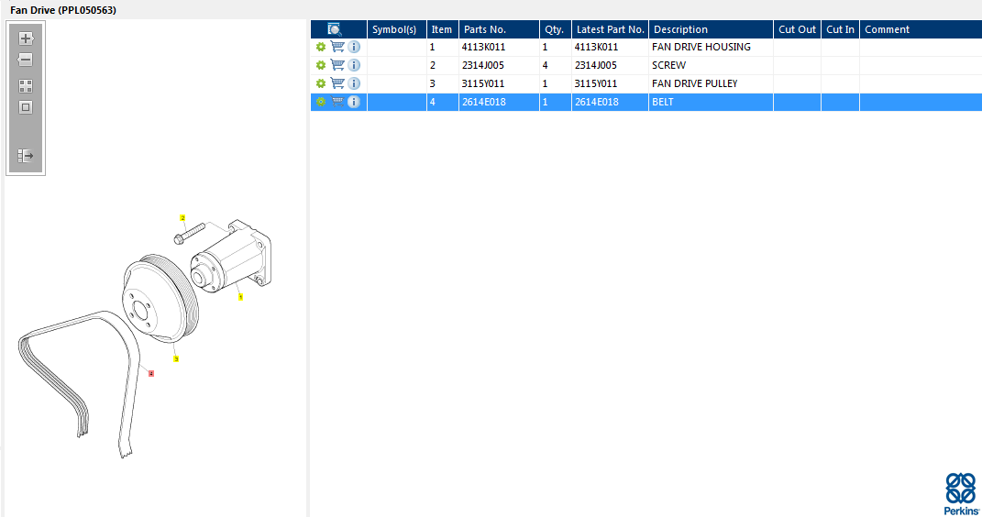Select part number 2614E018 in Parts No.
Screen dimensions: 982x517
coord(483,102)
